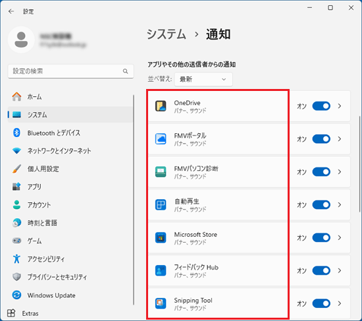
Task: Click the sidebar navigation scrollbar
Action: click(x=134, y=200)
